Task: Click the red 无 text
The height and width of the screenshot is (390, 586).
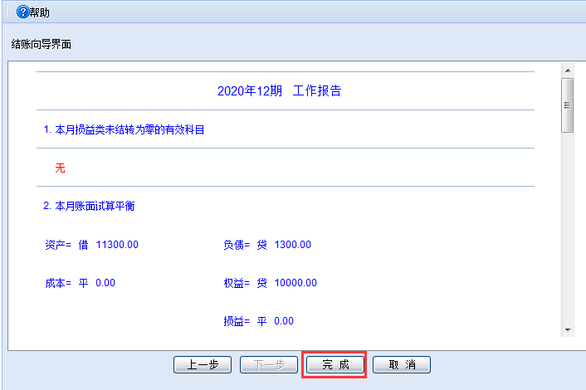Action: click(x=60, y=168)
